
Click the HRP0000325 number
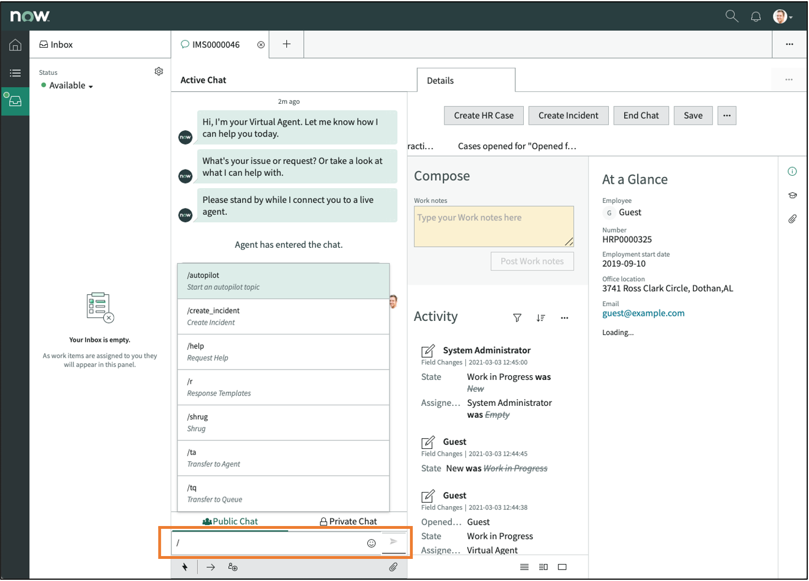(x=627, y=240)
